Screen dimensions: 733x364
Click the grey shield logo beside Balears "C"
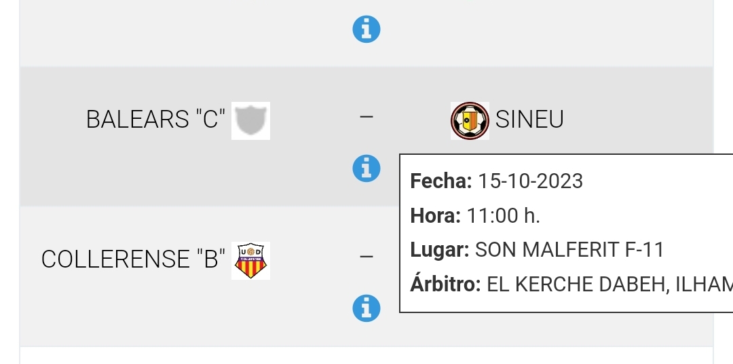[x=251, y=121]
